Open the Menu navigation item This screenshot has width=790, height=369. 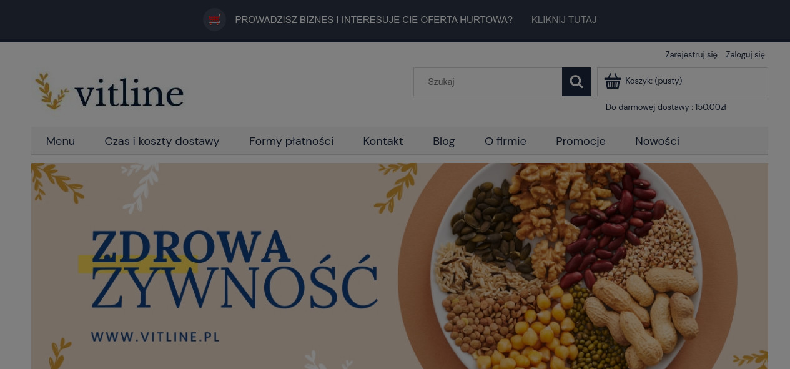61,141
